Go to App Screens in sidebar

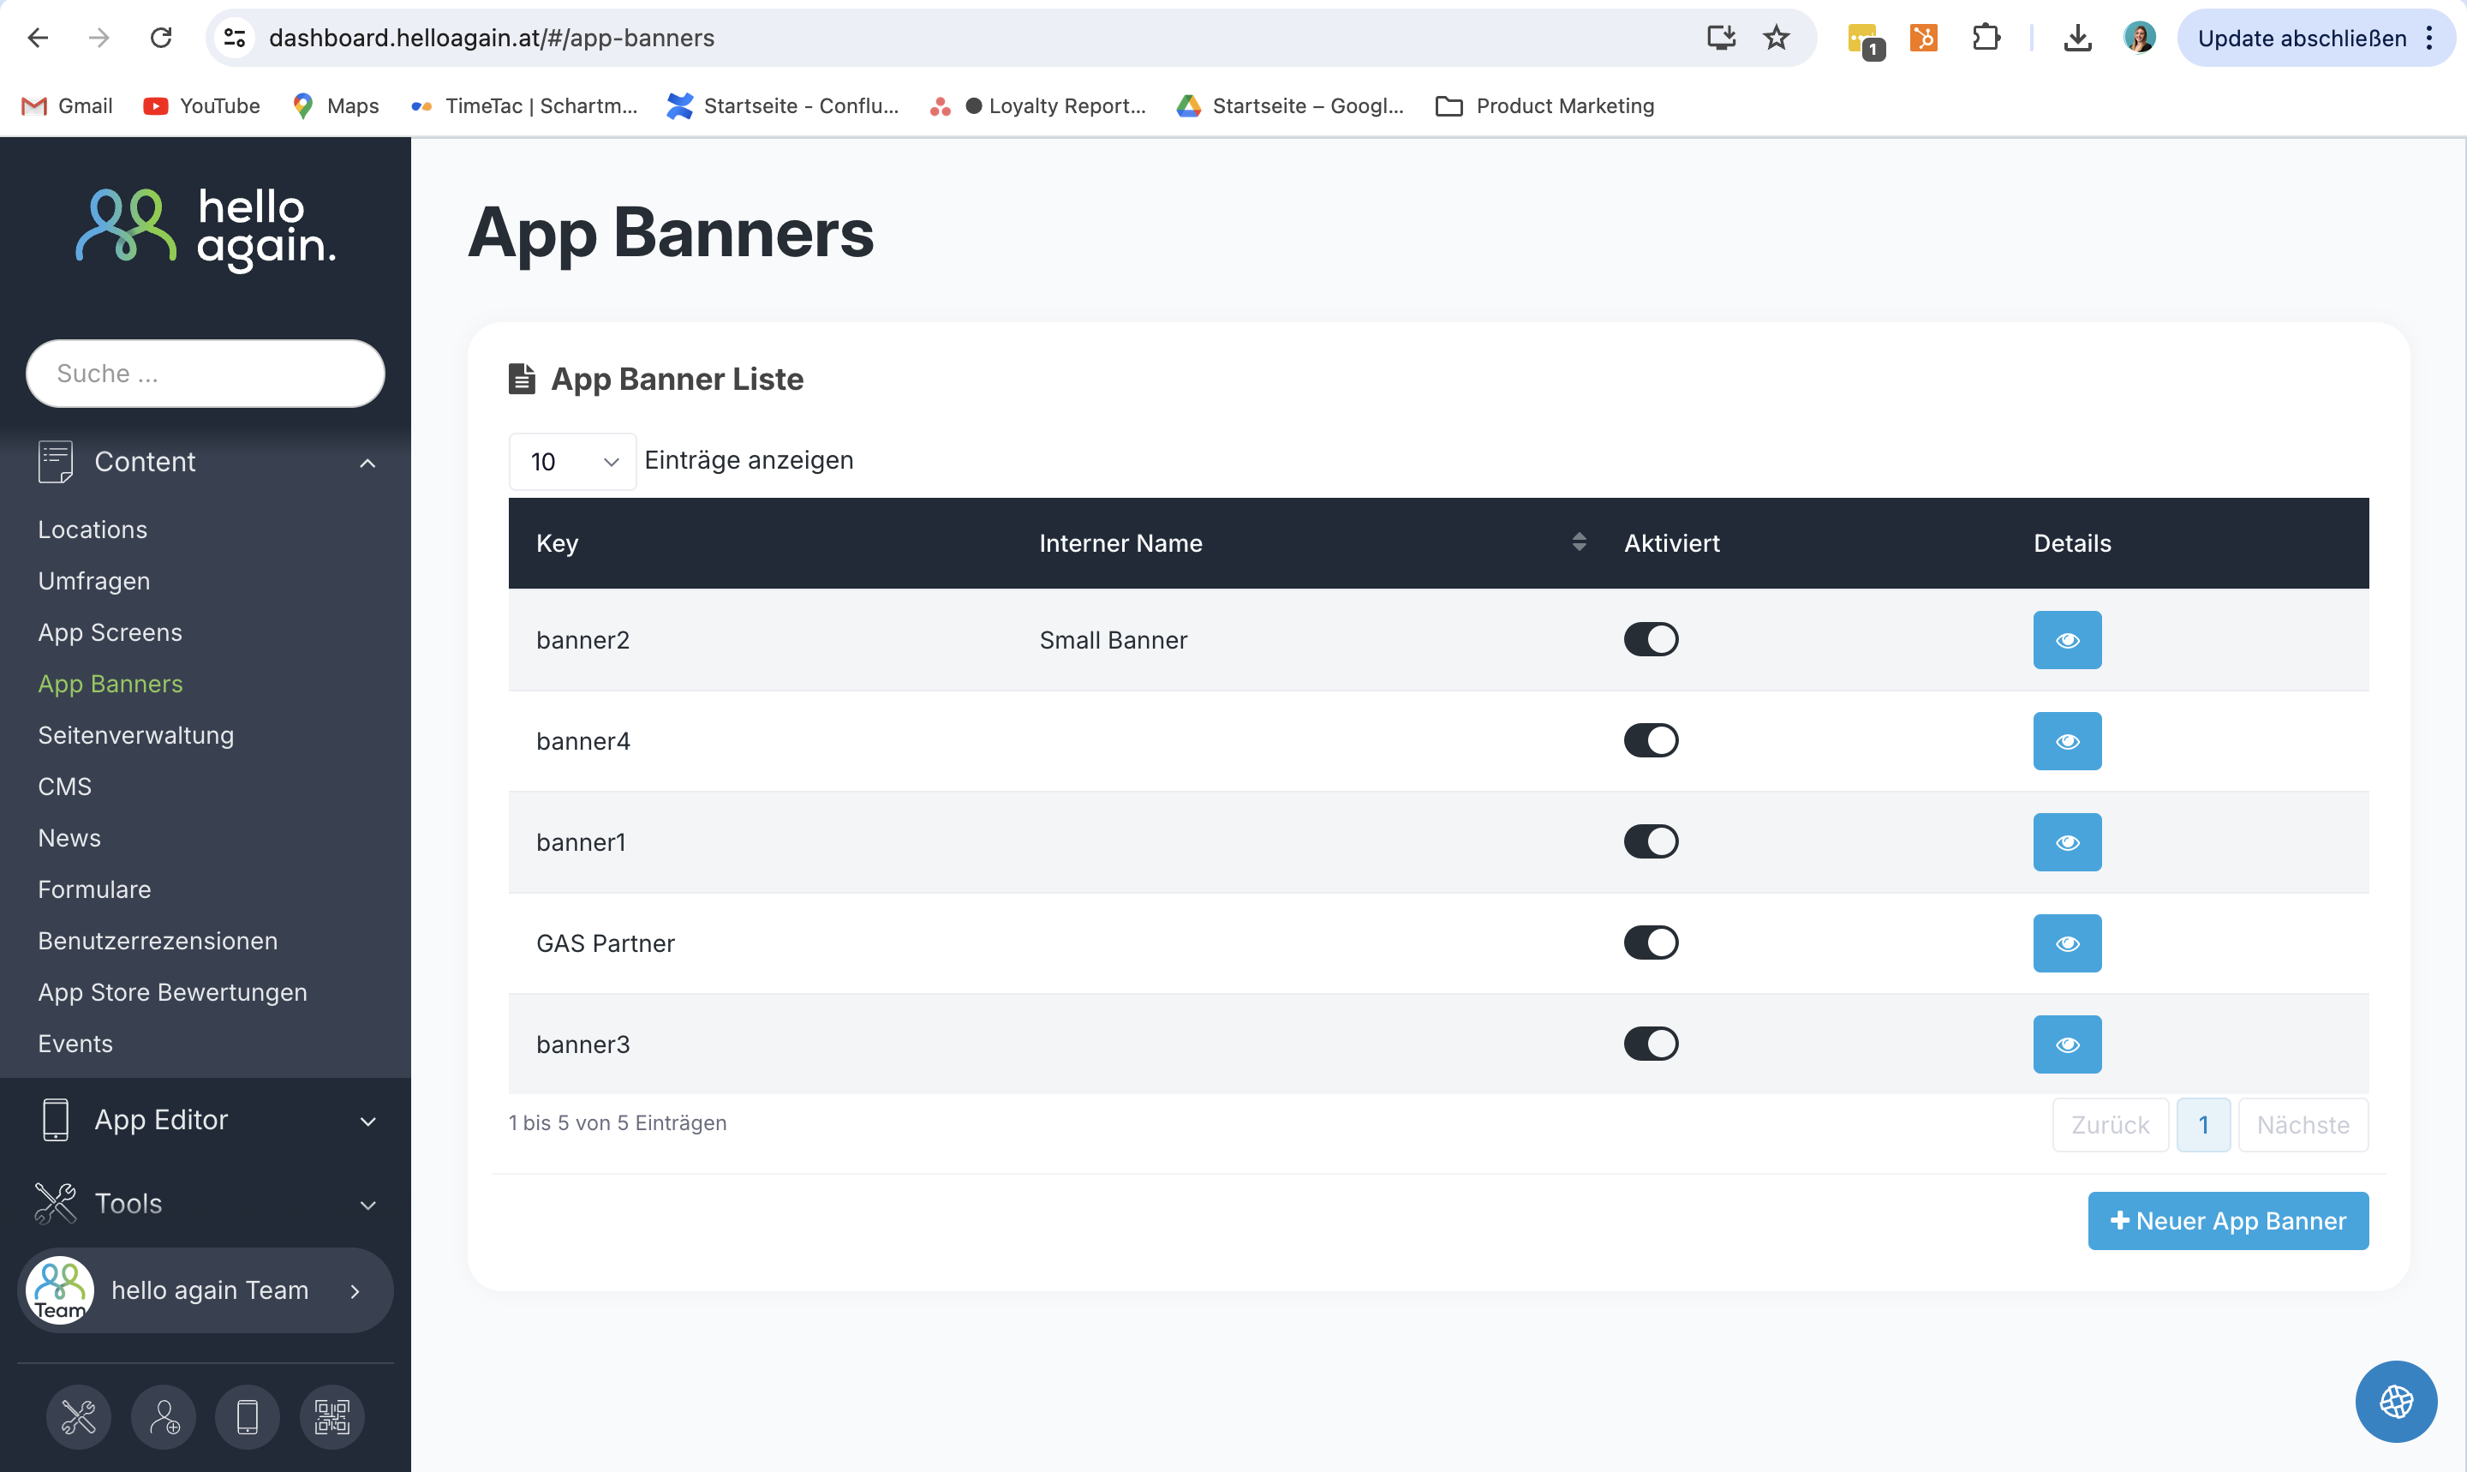coord(110,631)
